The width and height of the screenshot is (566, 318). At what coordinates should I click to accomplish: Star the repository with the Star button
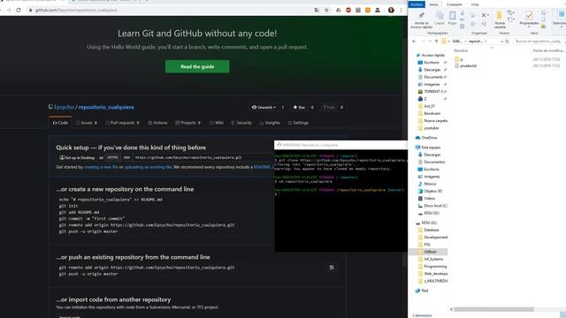(x=299, y=107)
